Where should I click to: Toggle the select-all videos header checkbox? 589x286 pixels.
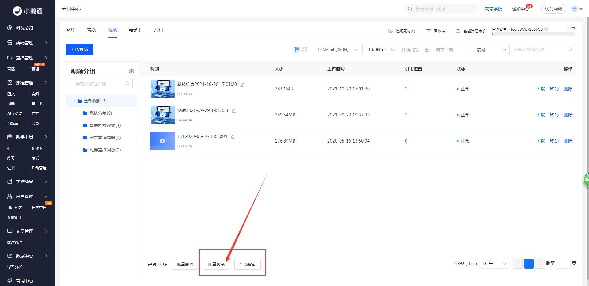click(x=145, y=69)
